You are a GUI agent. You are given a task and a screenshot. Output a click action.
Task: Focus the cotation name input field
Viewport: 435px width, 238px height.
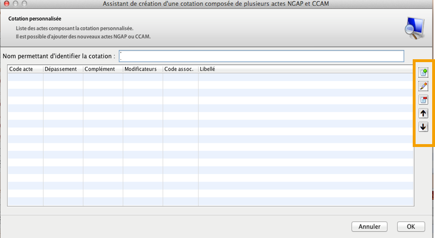click(262, 56)
